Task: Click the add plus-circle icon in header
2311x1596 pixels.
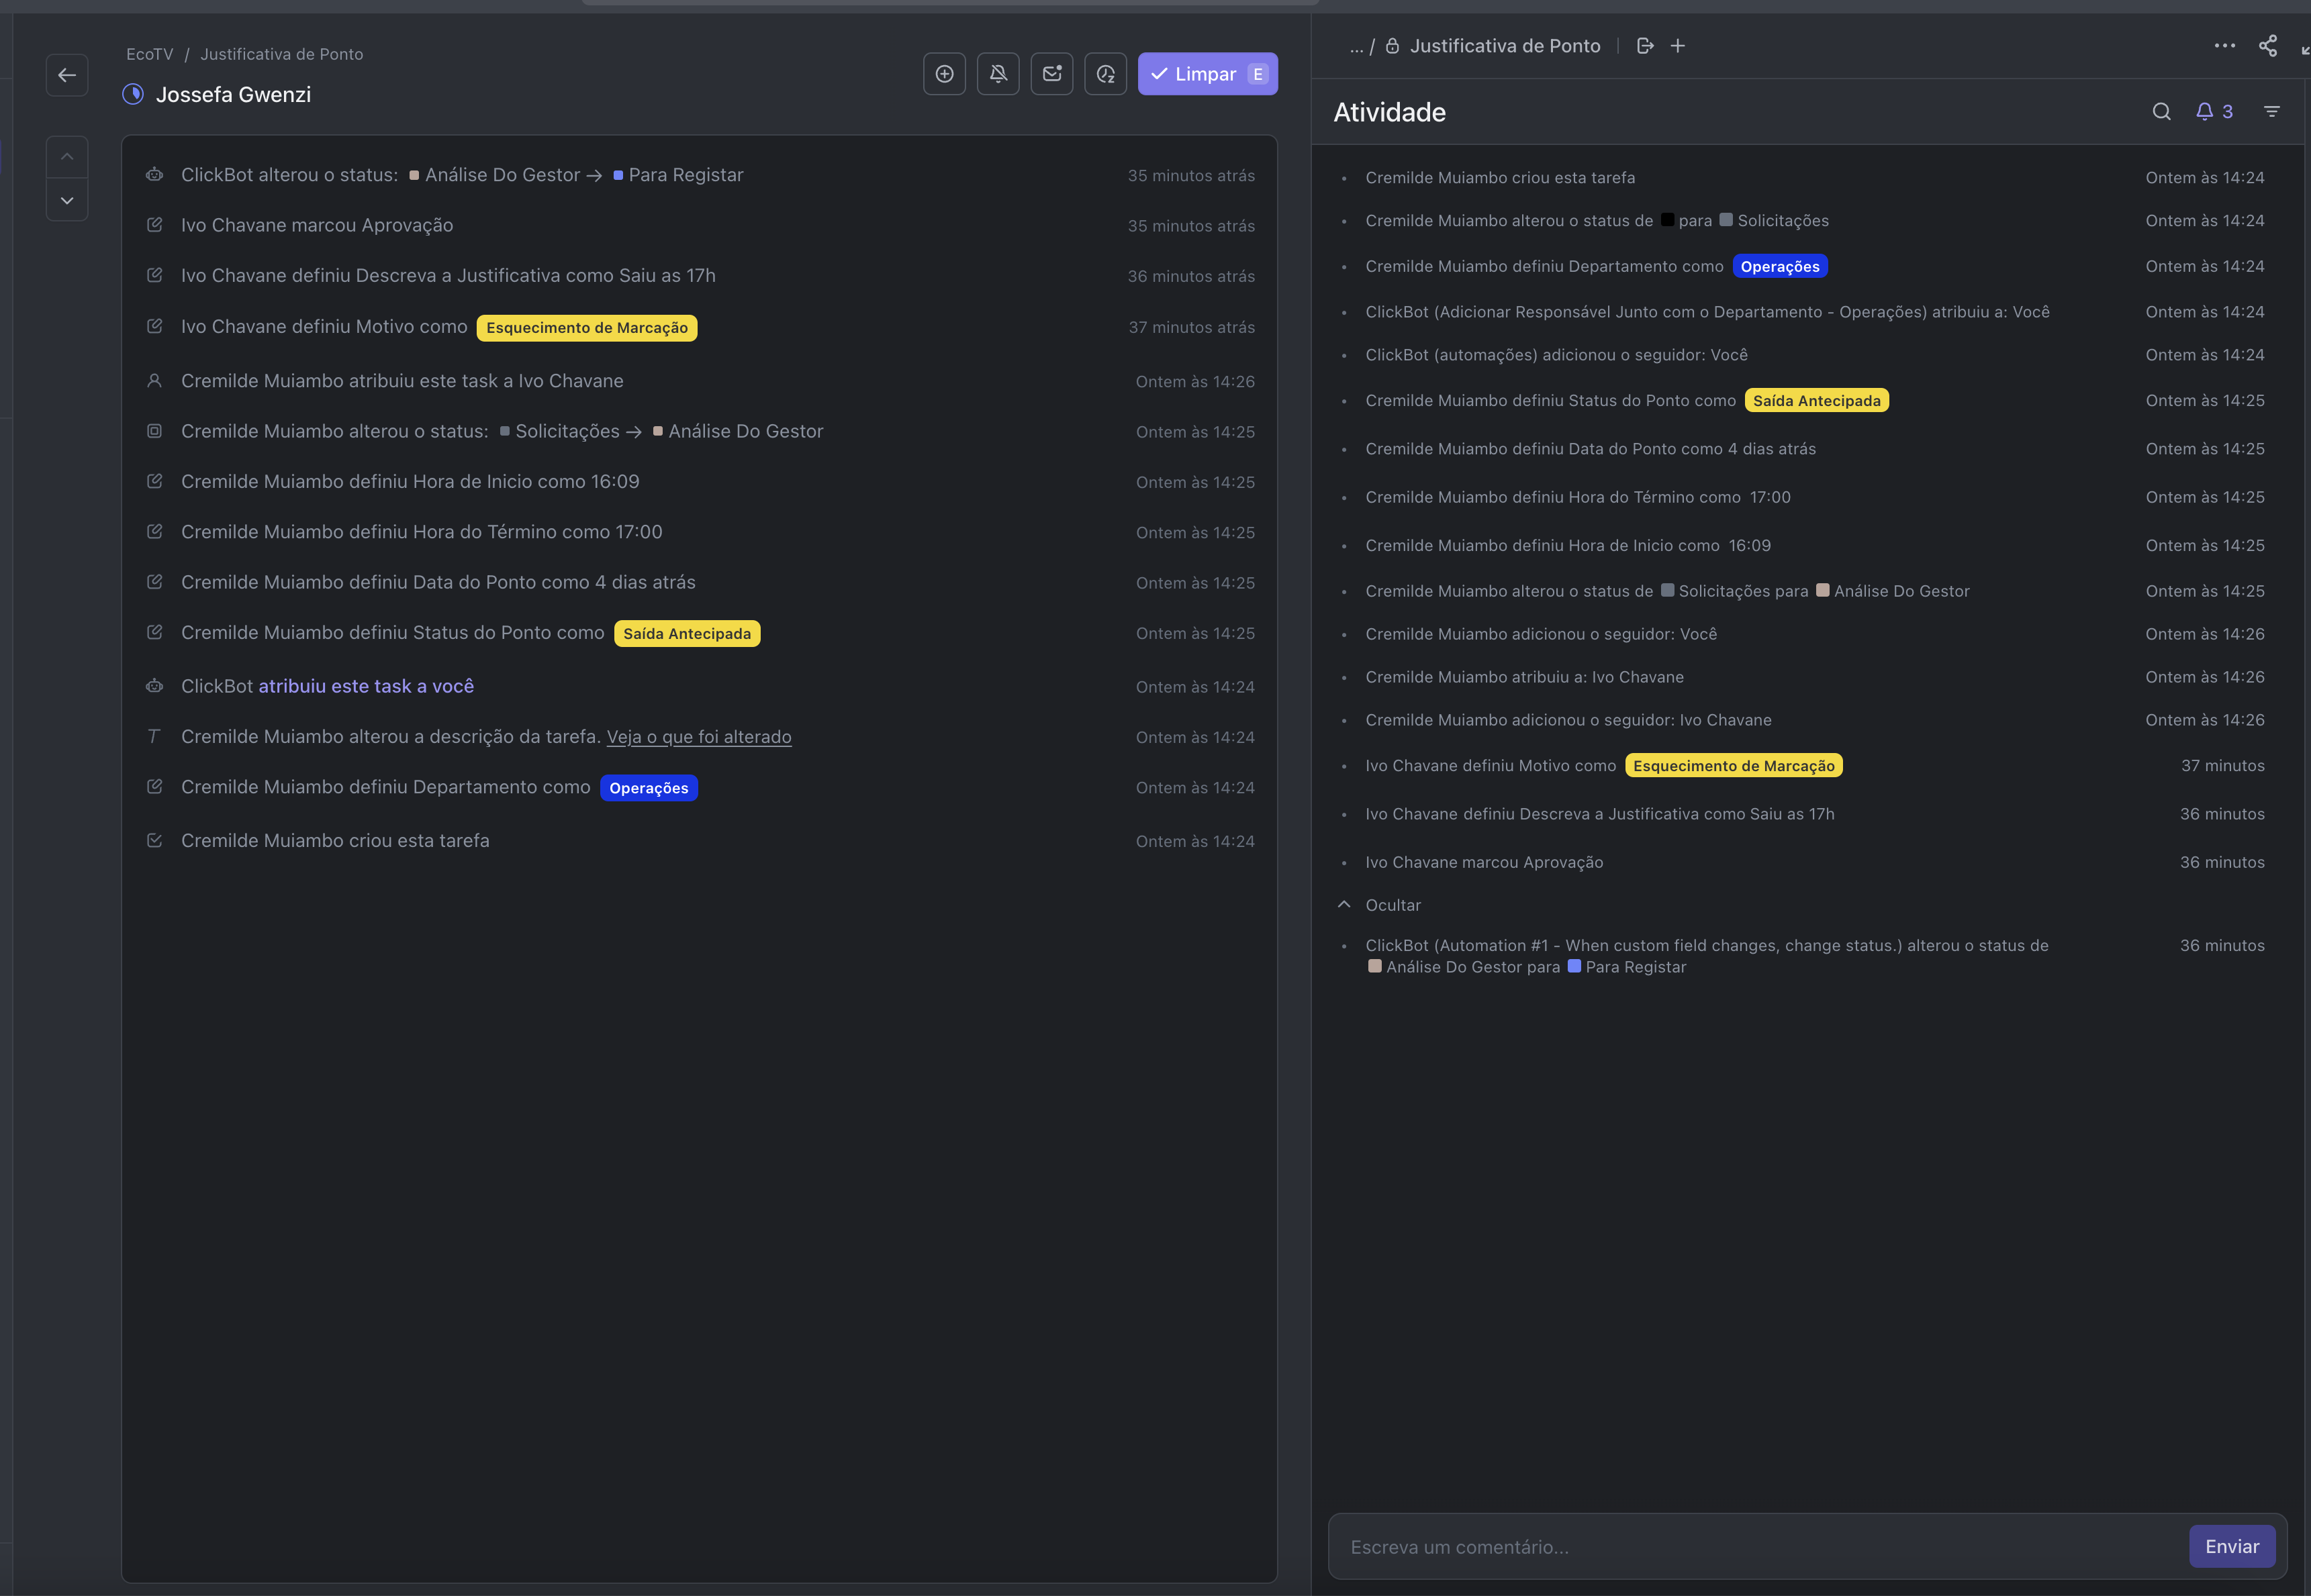Action: [943, 74]
